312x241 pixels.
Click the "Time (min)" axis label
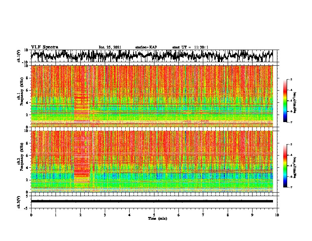coord(158,219)
